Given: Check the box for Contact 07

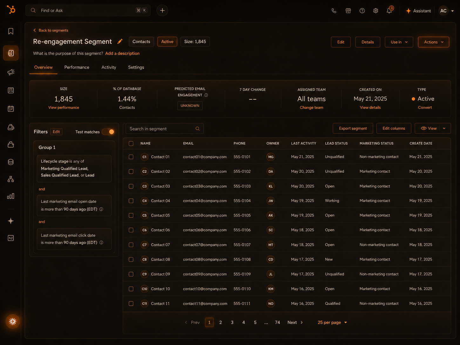Looking at the screenshot, I should [x=131, y=245].
